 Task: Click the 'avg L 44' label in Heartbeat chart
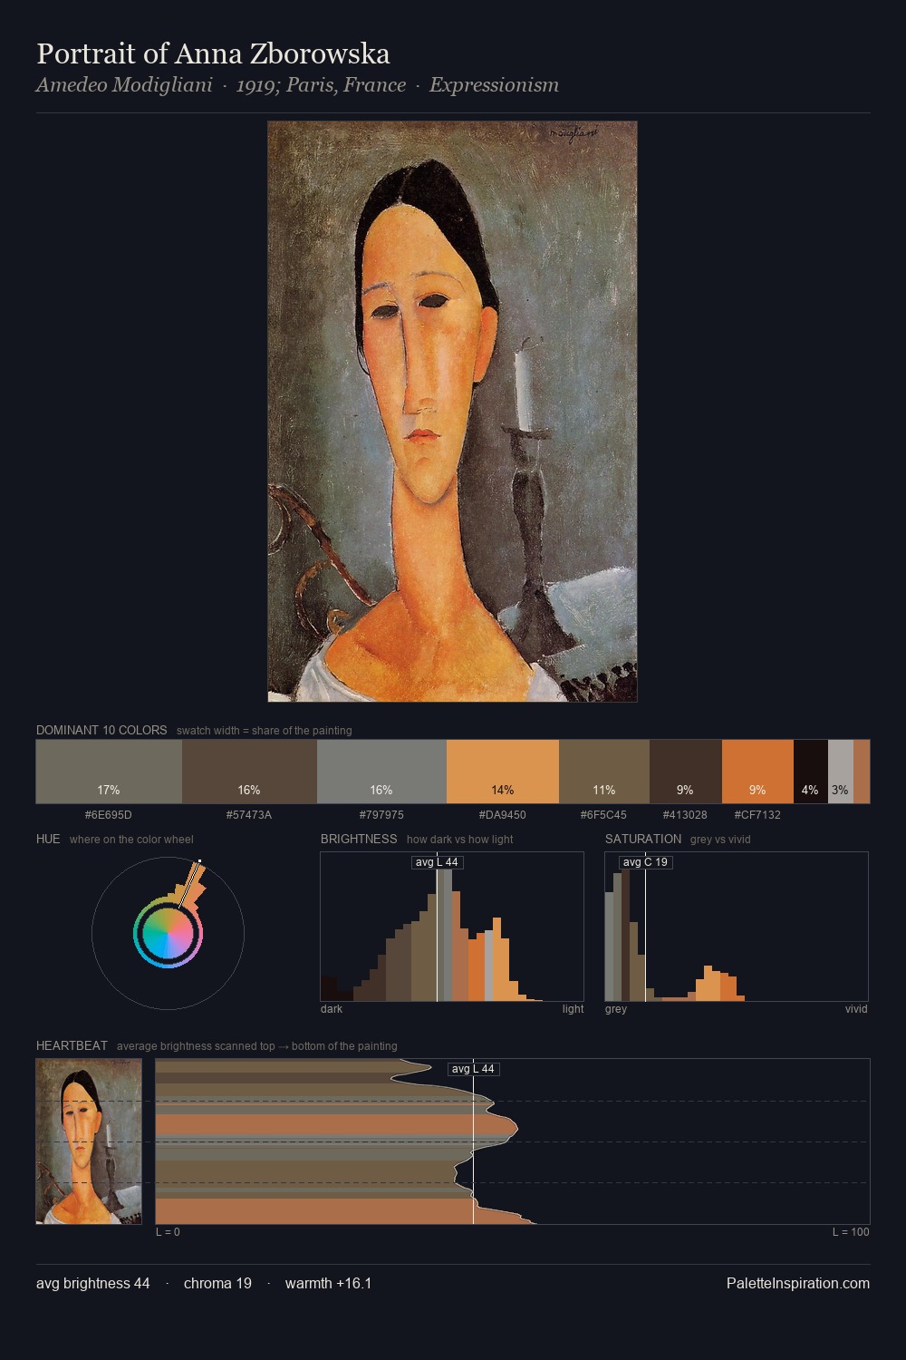click(x=473, y=1069)
